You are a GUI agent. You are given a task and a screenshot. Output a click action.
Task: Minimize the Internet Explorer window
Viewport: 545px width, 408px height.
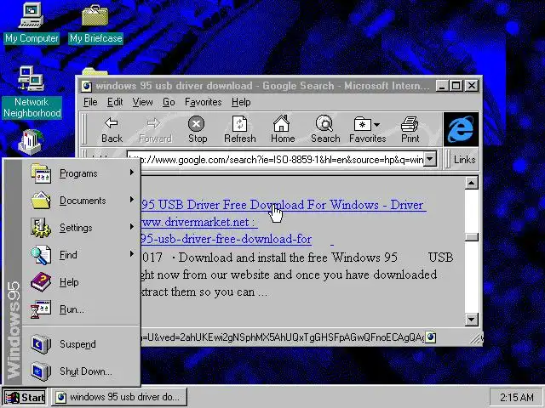click(x=442, y=86)
